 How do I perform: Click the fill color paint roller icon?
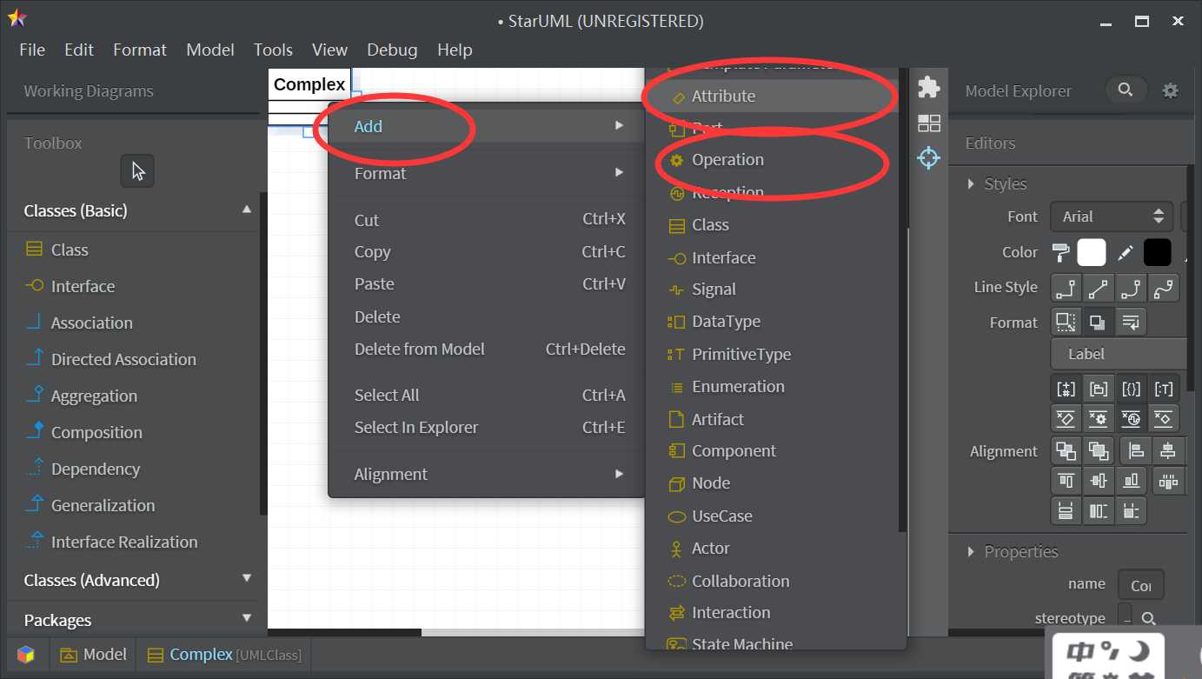(1061, 253)
